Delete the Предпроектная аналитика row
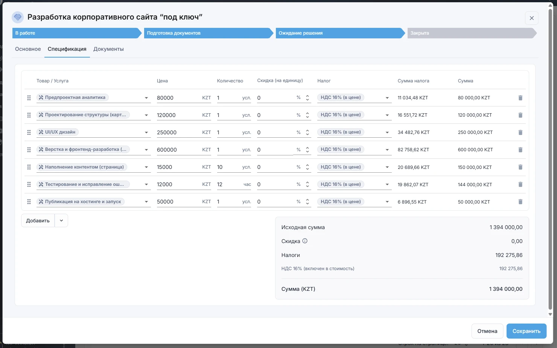Image resolution: width=557 pixels, height=348 pixels. 520,98
